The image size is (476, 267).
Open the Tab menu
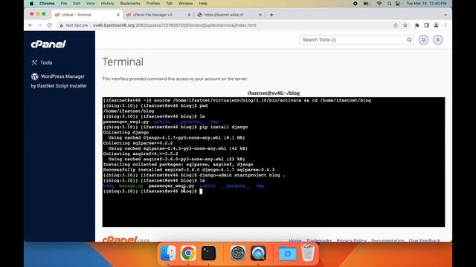click(x=169, y=3)
